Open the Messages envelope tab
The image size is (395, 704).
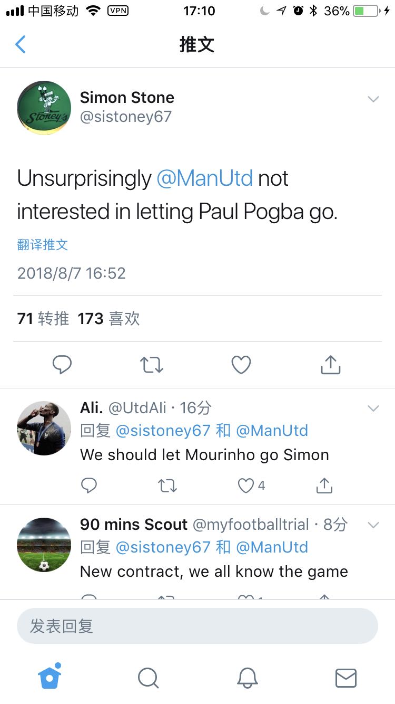pyautogui.click(x=346, y=678)
